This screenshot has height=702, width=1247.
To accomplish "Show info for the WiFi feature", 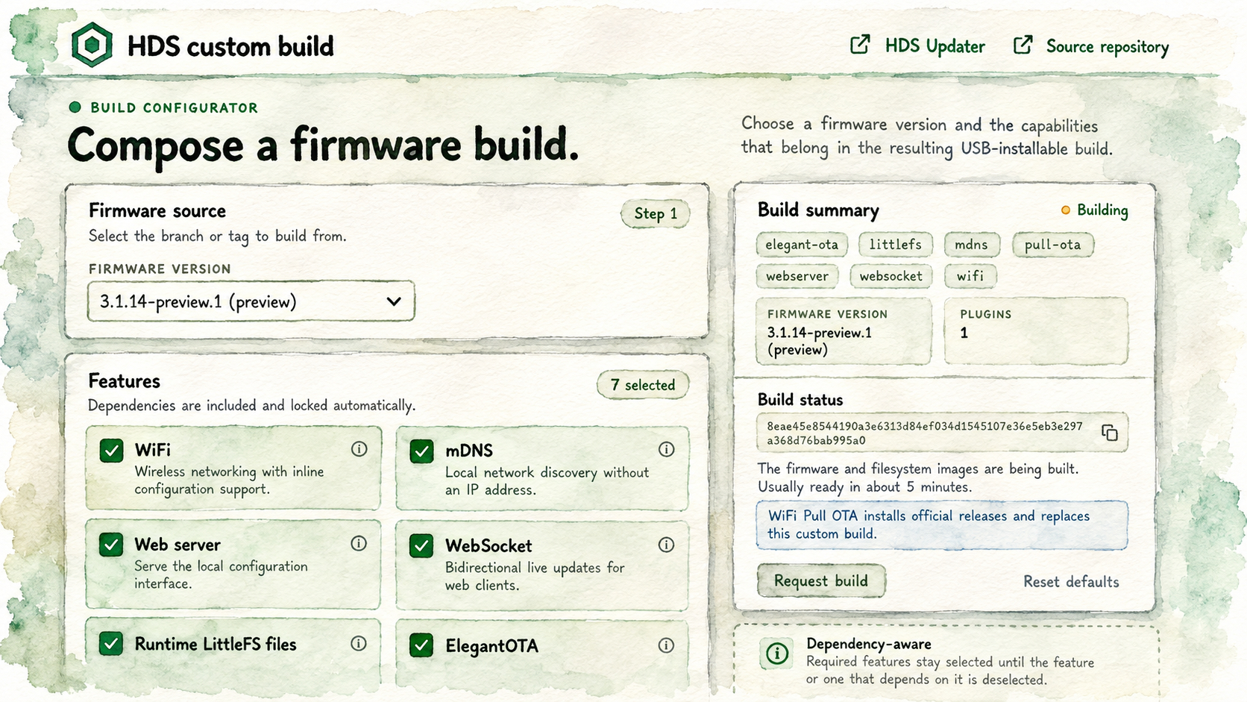I will click(x=359, y=448).
